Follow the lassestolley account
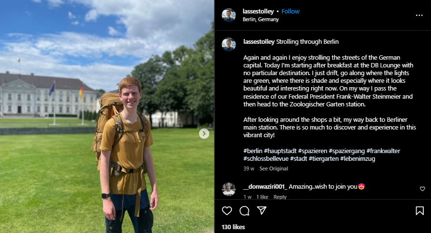The image size is (431, 233). pyautogui.click(x=290, y=11)
